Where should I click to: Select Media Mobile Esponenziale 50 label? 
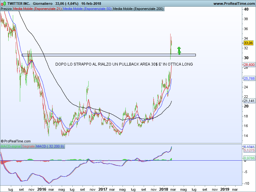tap(87, 9)
